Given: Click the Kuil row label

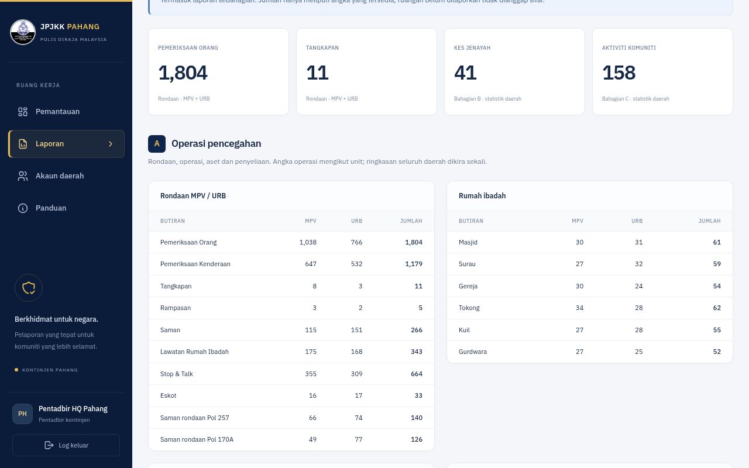Looking at the screenshot, I should point(464,330).
